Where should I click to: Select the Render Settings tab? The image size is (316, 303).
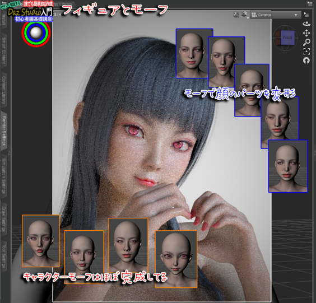pyautogui.click(x=3, y=130)
